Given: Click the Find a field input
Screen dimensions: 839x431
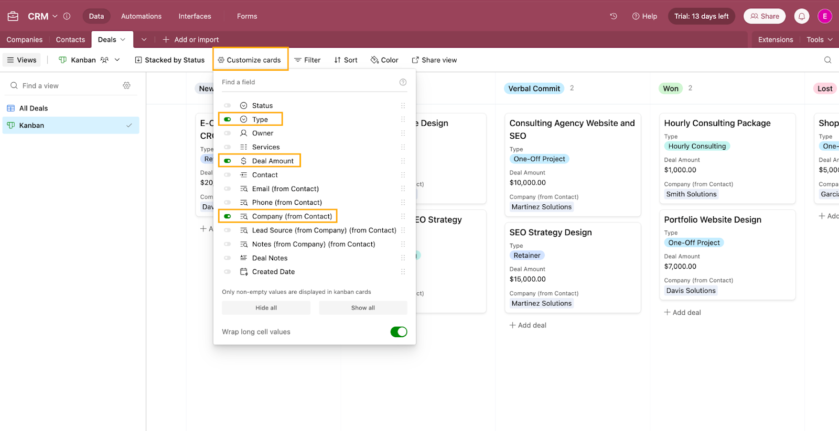Looking at the screenshot, I should tap(309, 82).
